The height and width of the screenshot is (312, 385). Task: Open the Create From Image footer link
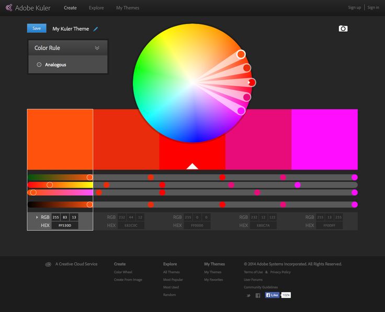[x=128, y=280]
